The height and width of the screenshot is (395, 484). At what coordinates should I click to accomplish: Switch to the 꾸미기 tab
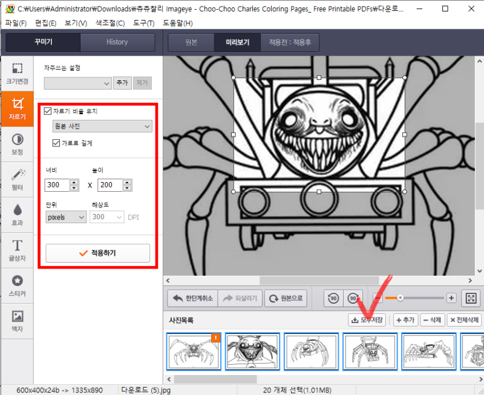pos(43,42)
